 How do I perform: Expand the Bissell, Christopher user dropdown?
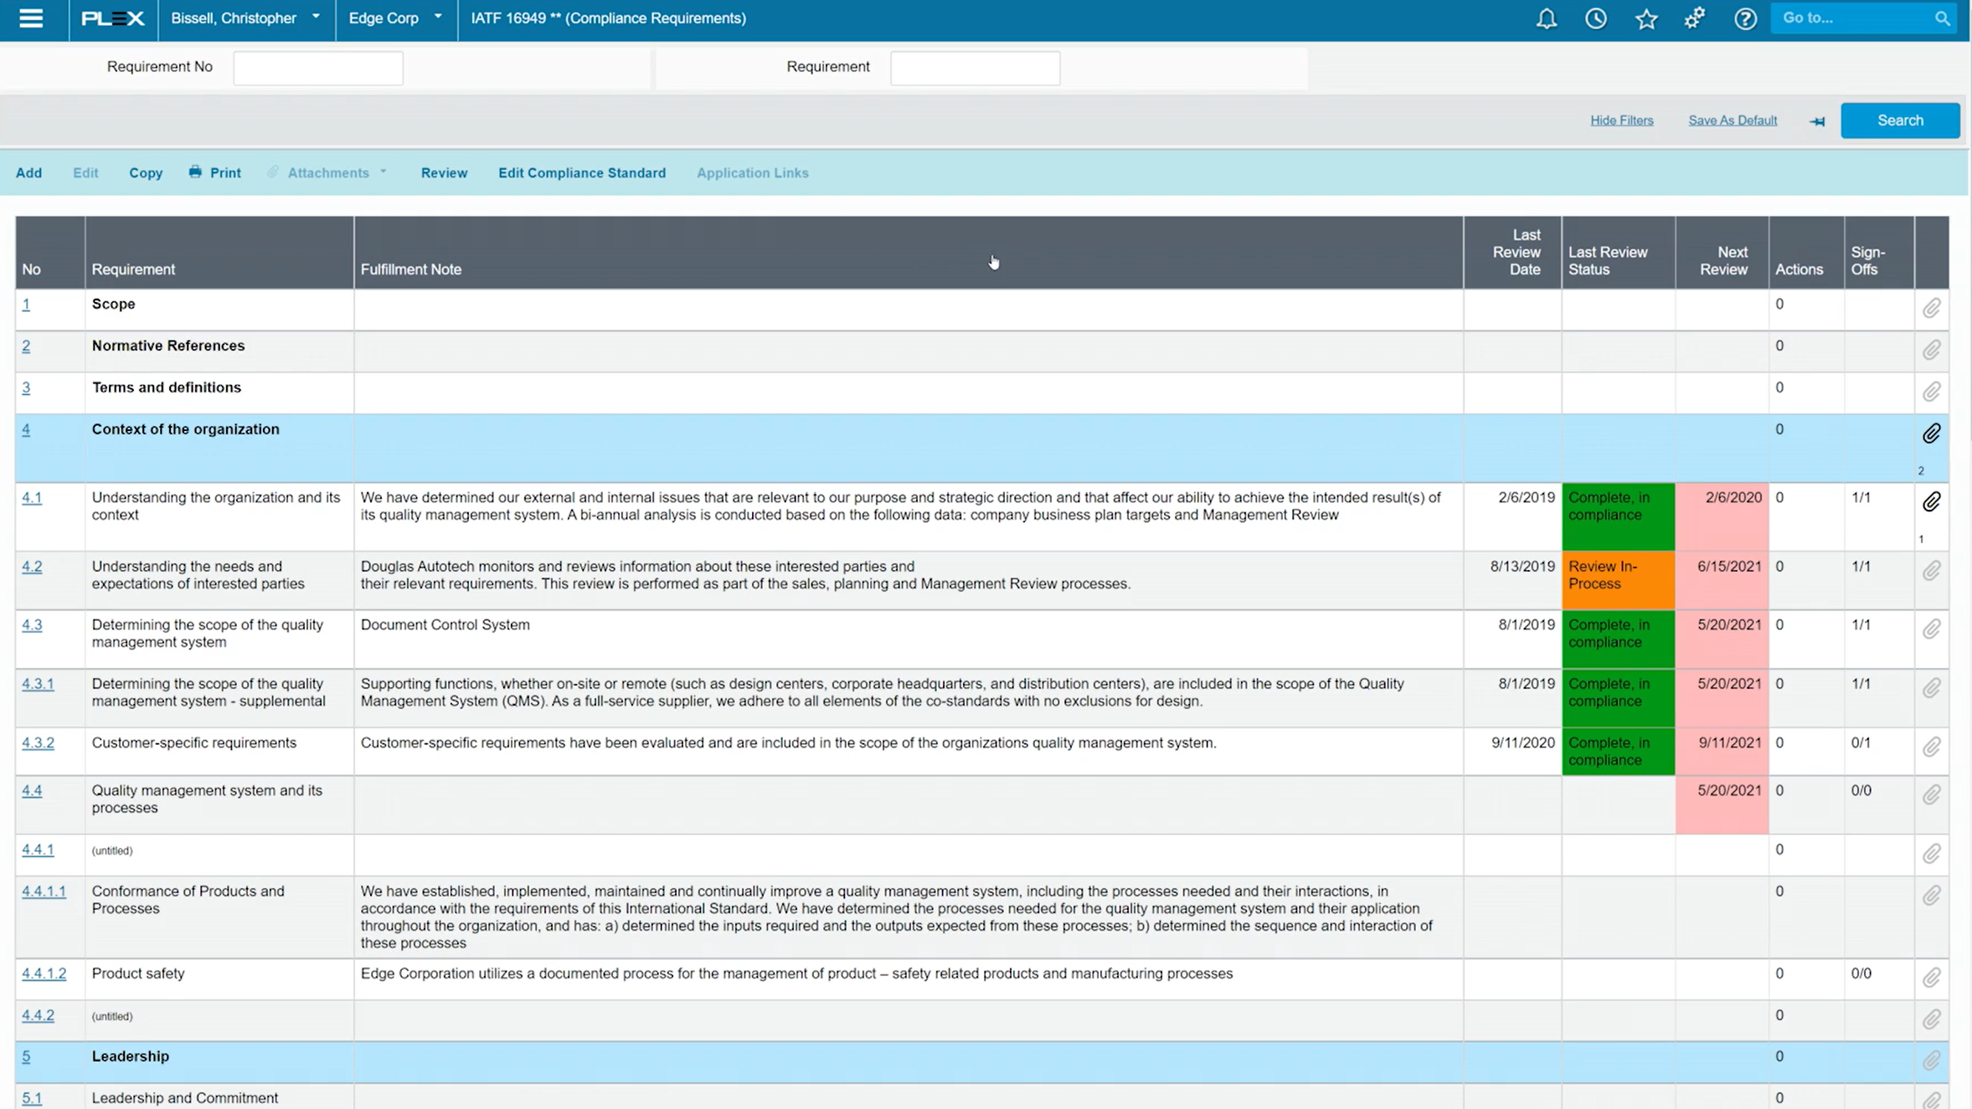pos(245,18)
